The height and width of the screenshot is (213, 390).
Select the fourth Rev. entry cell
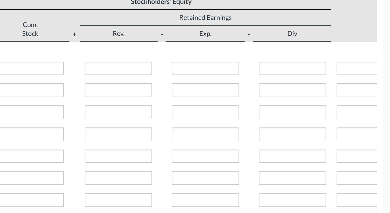coord(118,134)
